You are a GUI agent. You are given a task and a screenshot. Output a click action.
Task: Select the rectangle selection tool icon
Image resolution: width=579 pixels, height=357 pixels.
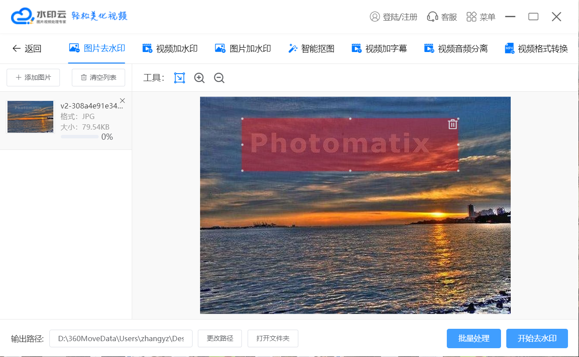tap(179, 78)
